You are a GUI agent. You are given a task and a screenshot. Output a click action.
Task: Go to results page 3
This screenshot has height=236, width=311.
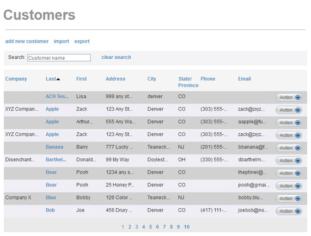click(x=137, y=227)
